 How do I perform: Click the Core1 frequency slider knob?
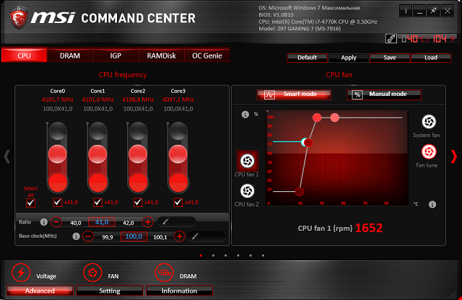pyautogui.click(x=97, y=154)
